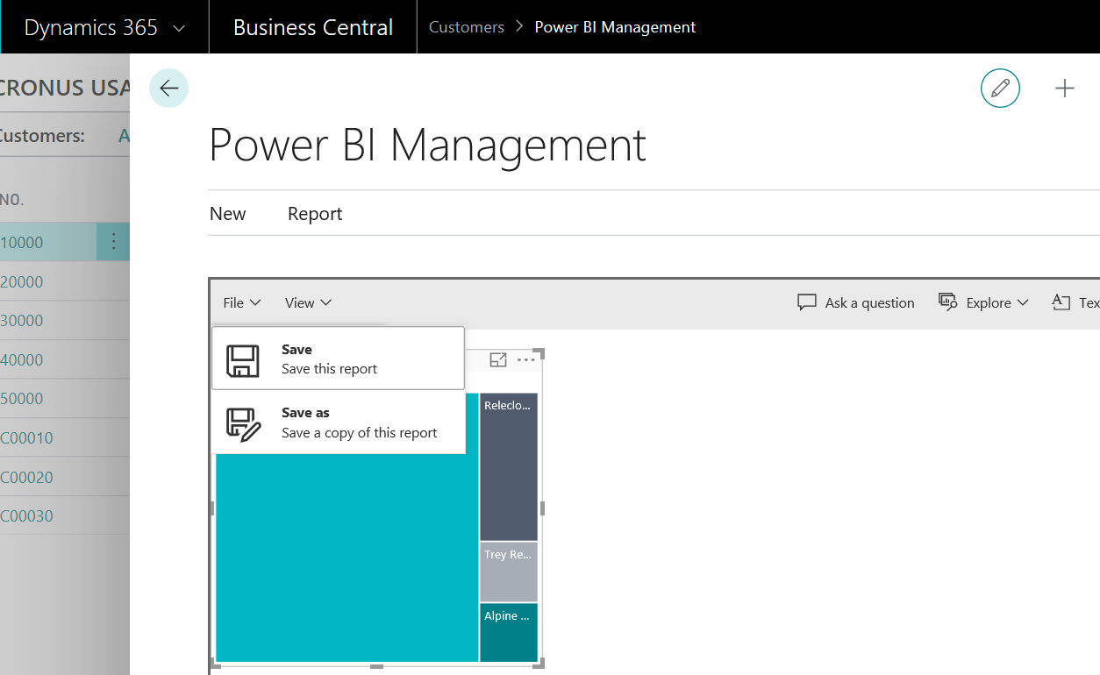
Task: Click the plus icon to add new
Action: coord(1064,89)
